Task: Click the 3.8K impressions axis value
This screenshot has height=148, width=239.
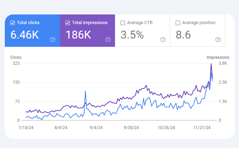Action: point(223,63)
